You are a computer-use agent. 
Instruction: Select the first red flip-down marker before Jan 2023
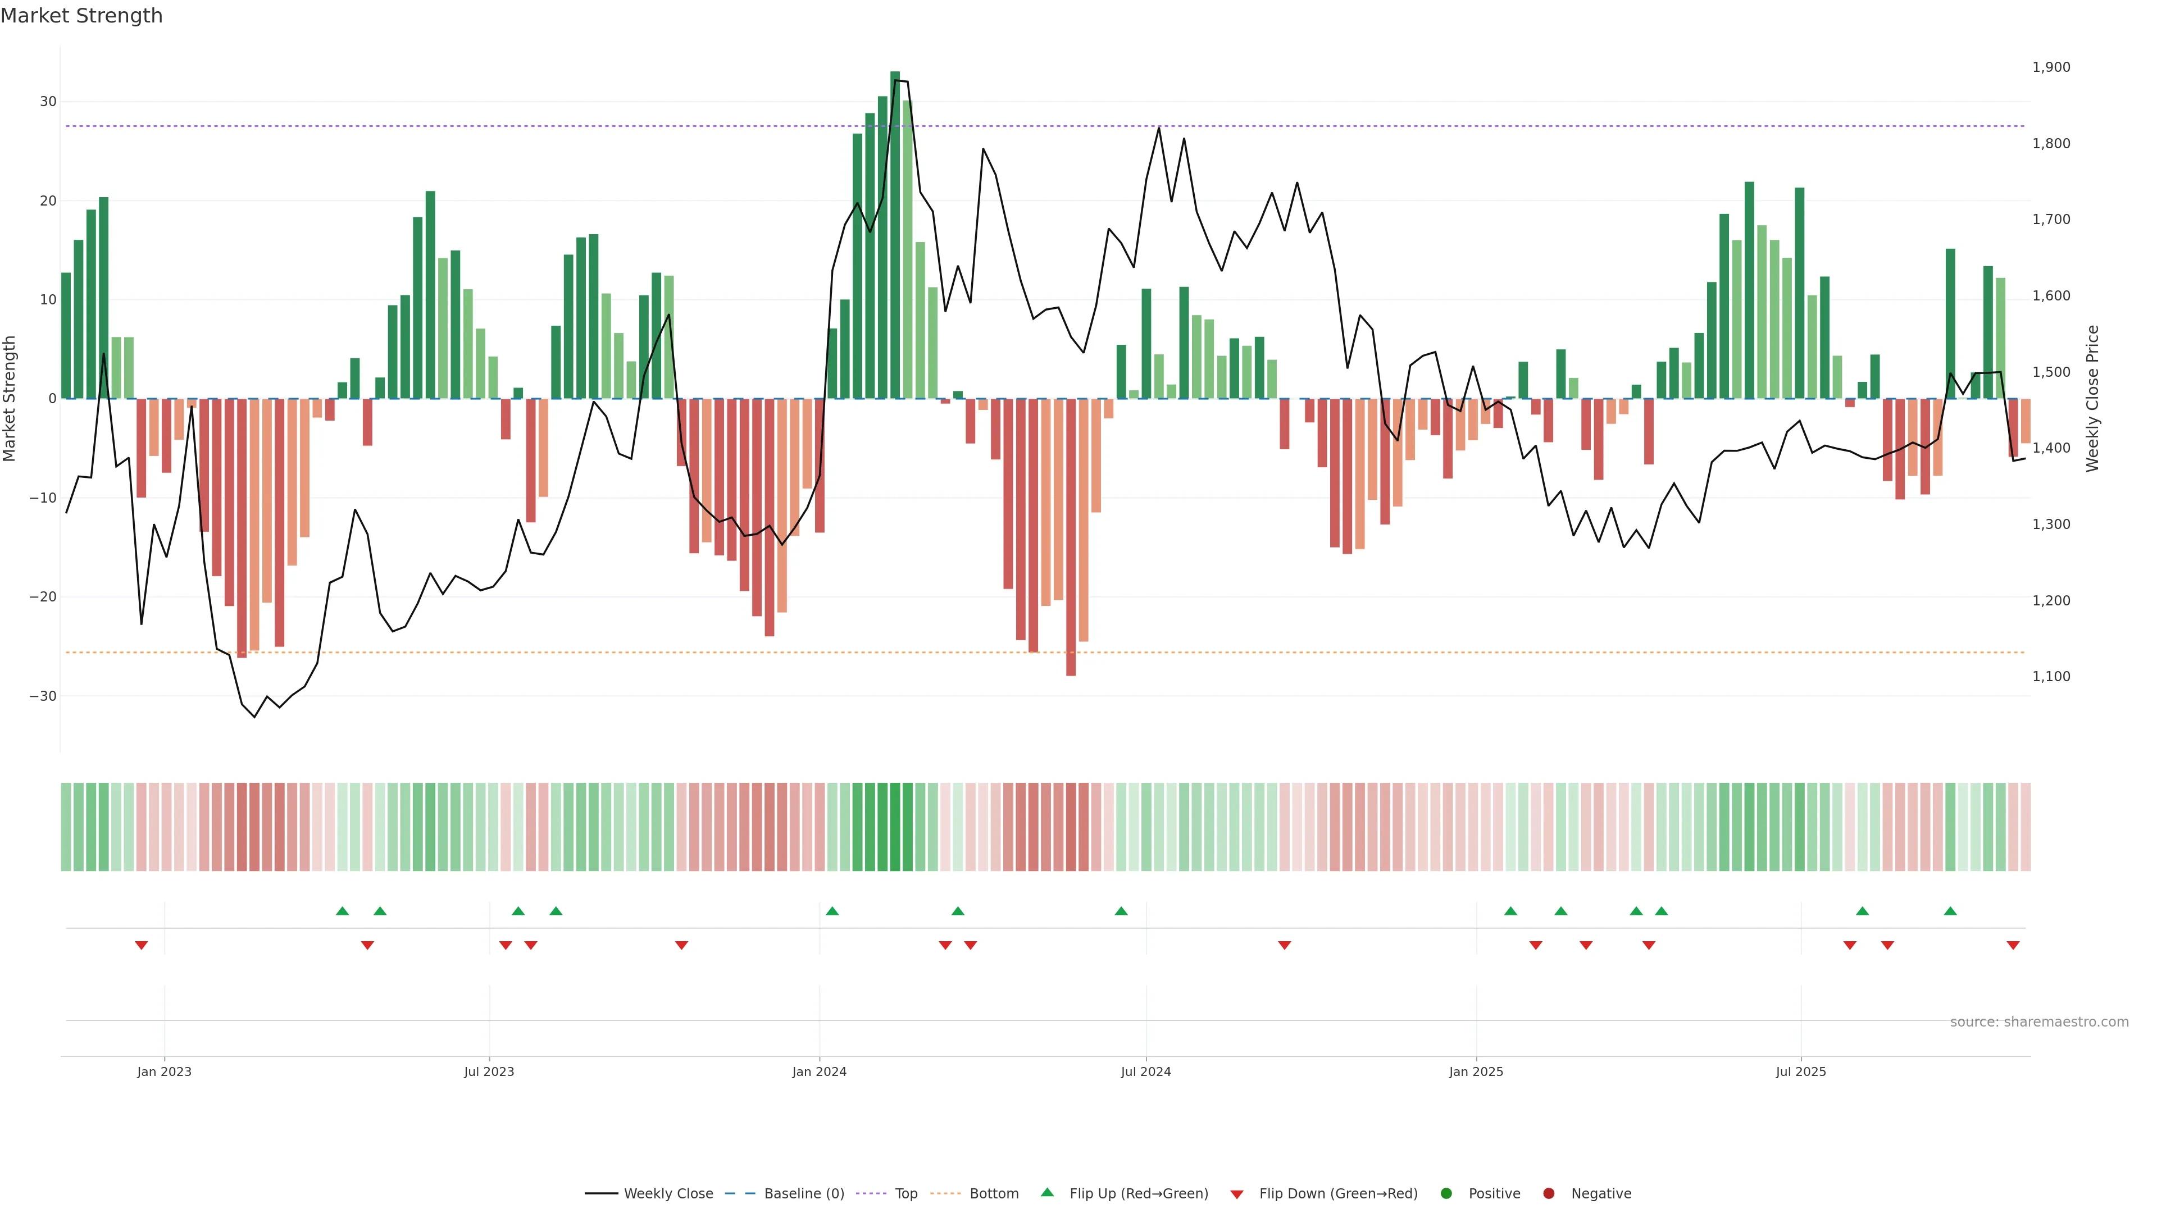142,945
